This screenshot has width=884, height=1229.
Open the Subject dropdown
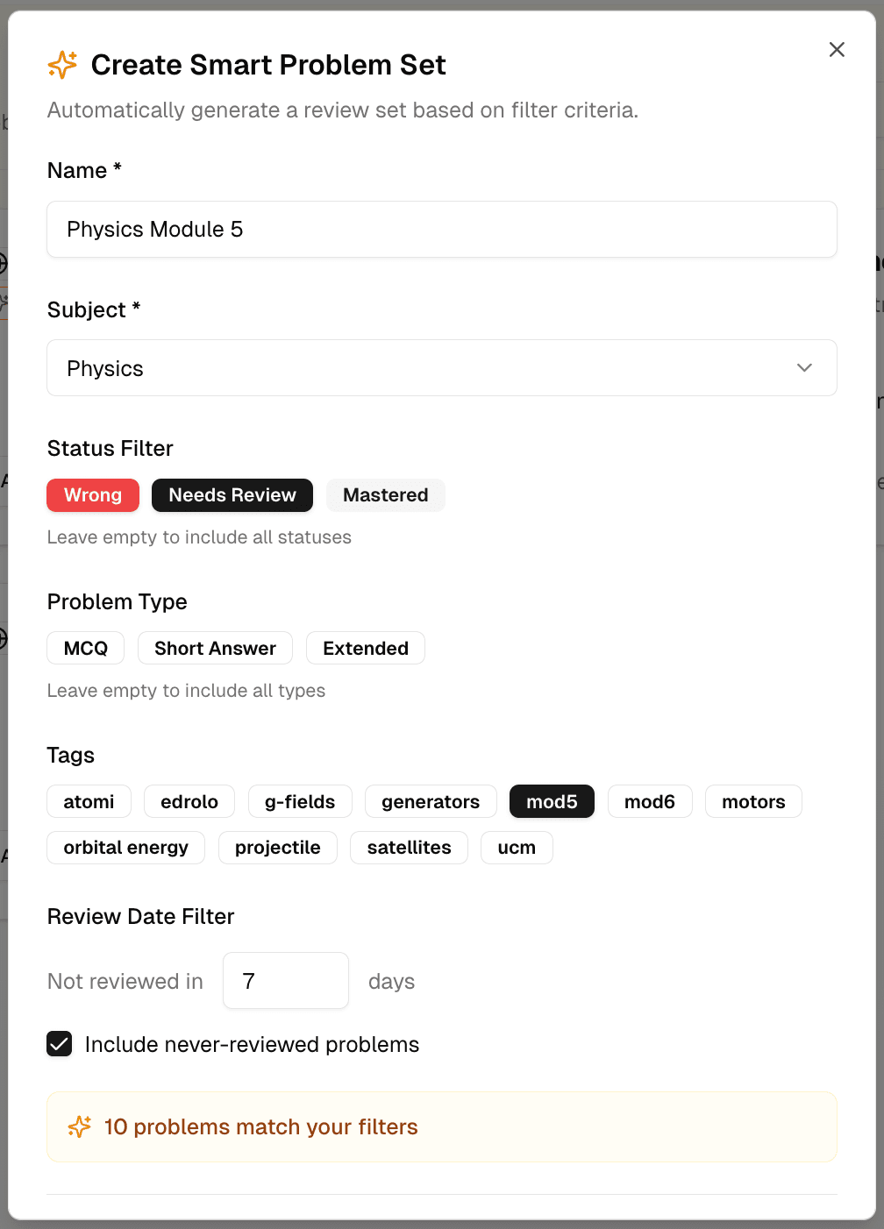[442, 368]
